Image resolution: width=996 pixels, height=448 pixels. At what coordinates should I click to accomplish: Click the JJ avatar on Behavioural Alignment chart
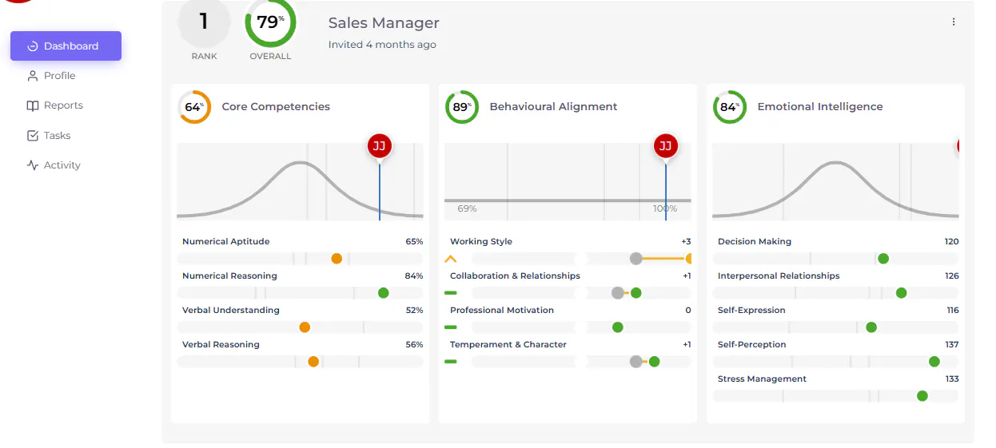666,146
